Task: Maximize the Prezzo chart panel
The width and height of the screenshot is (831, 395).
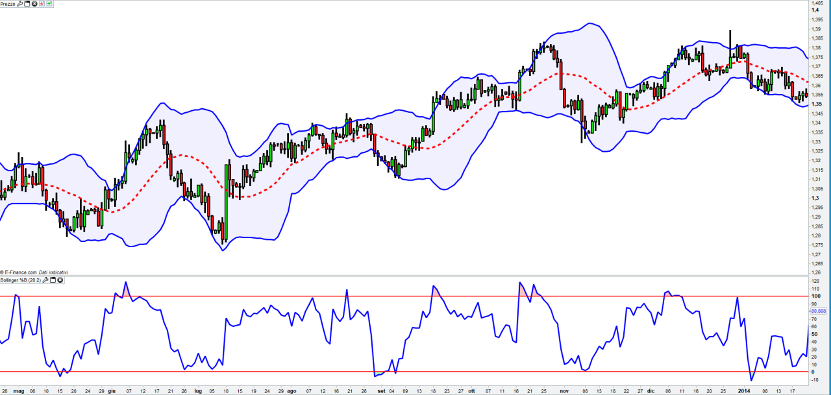Action: click(27, 4)
